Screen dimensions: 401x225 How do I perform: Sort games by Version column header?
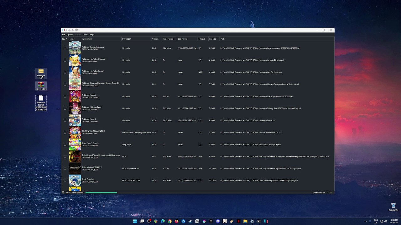click(157, 39)
